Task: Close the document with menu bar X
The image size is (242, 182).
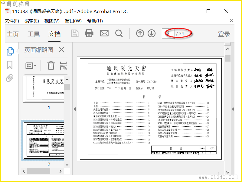Action: pos(231,21)
